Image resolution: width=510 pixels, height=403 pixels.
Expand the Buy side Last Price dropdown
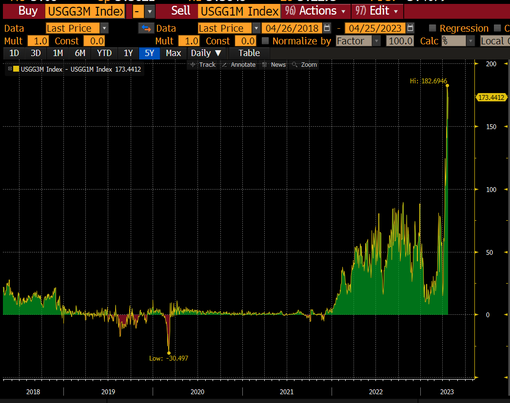(x=104, y=28)
